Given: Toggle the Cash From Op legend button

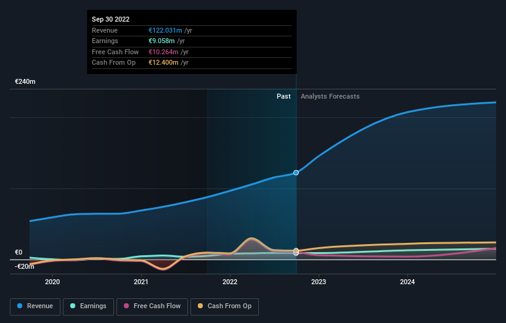Looking at the screenshot, I should point(224,306).
